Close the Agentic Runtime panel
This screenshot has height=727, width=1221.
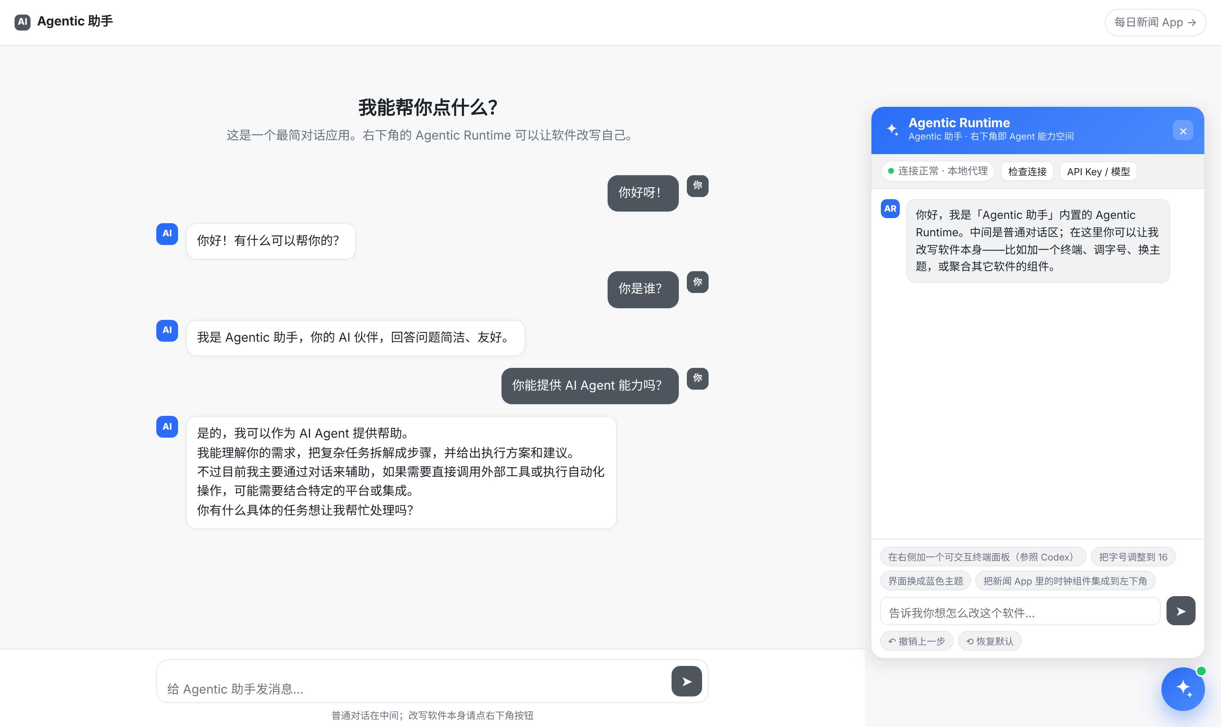1183,131
